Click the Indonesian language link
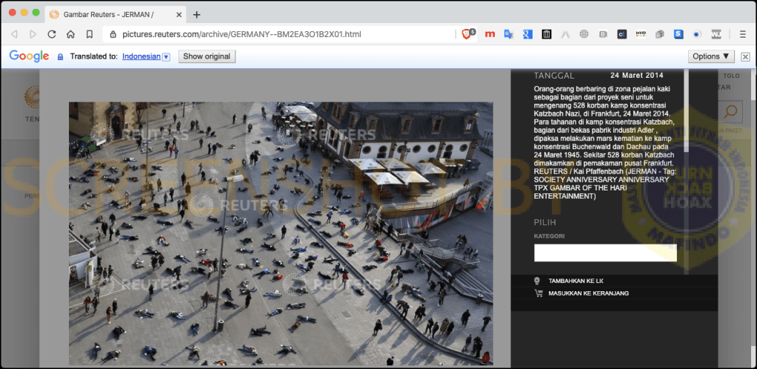Viewport: 757px width, 369px height. pyautogui.click(x=141, y=56)
